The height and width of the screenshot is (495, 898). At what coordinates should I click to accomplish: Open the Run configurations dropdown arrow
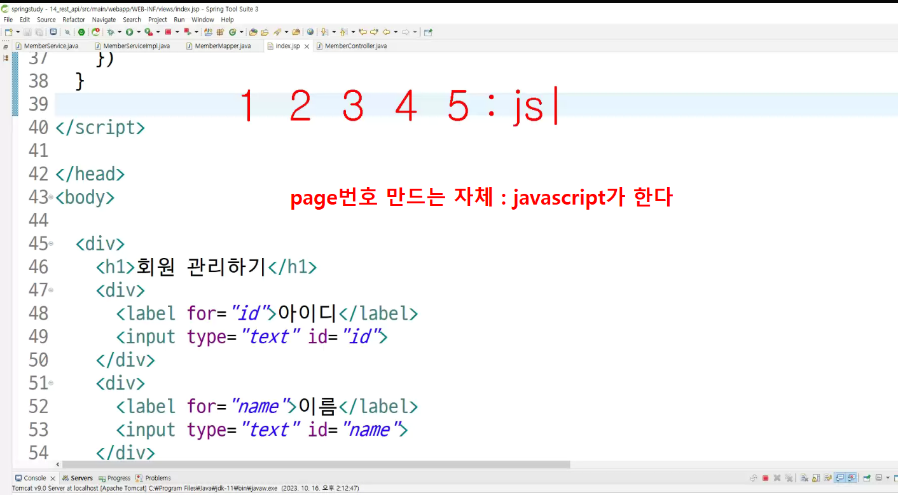click(x=139, y=32)
